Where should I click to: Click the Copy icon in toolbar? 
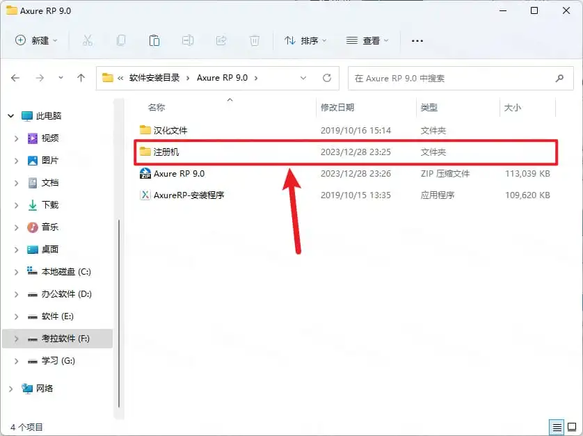[x=121, y=40]
